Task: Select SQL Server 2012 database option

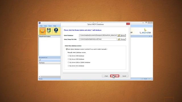Action: click(x=68, y=66)
